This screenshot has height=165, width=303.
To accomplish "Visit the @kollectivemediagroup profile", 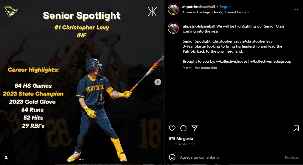I will (x=271, y=61).
